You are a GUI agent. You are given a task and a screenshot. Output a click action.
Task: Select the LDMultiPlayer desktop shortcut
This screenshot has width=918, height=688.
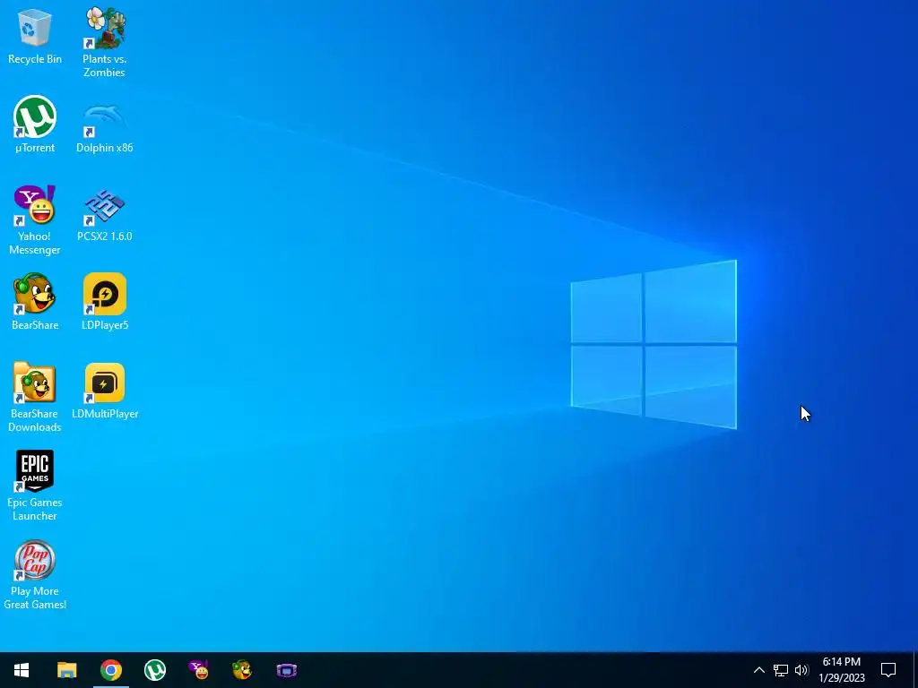pos(104,391)
